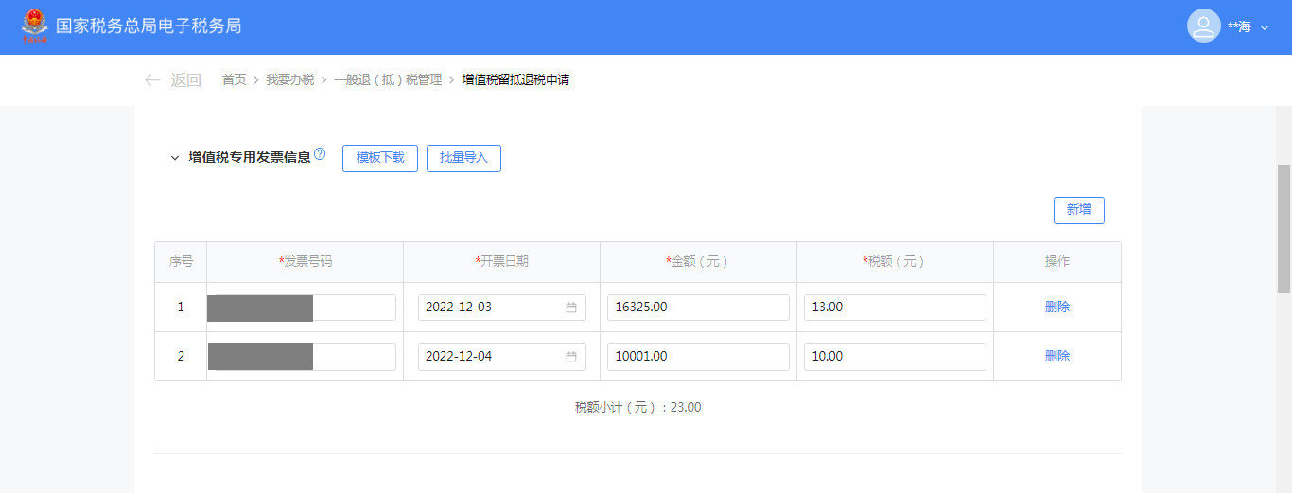
Task: Click 新增 to add invoice row
Action: pyautogui.click(x=1078, y=210)
